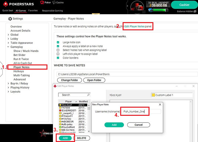The image size is (198, 142).
Task: Select player !!Gcc.Kyo!! in list
Action: 73,105
